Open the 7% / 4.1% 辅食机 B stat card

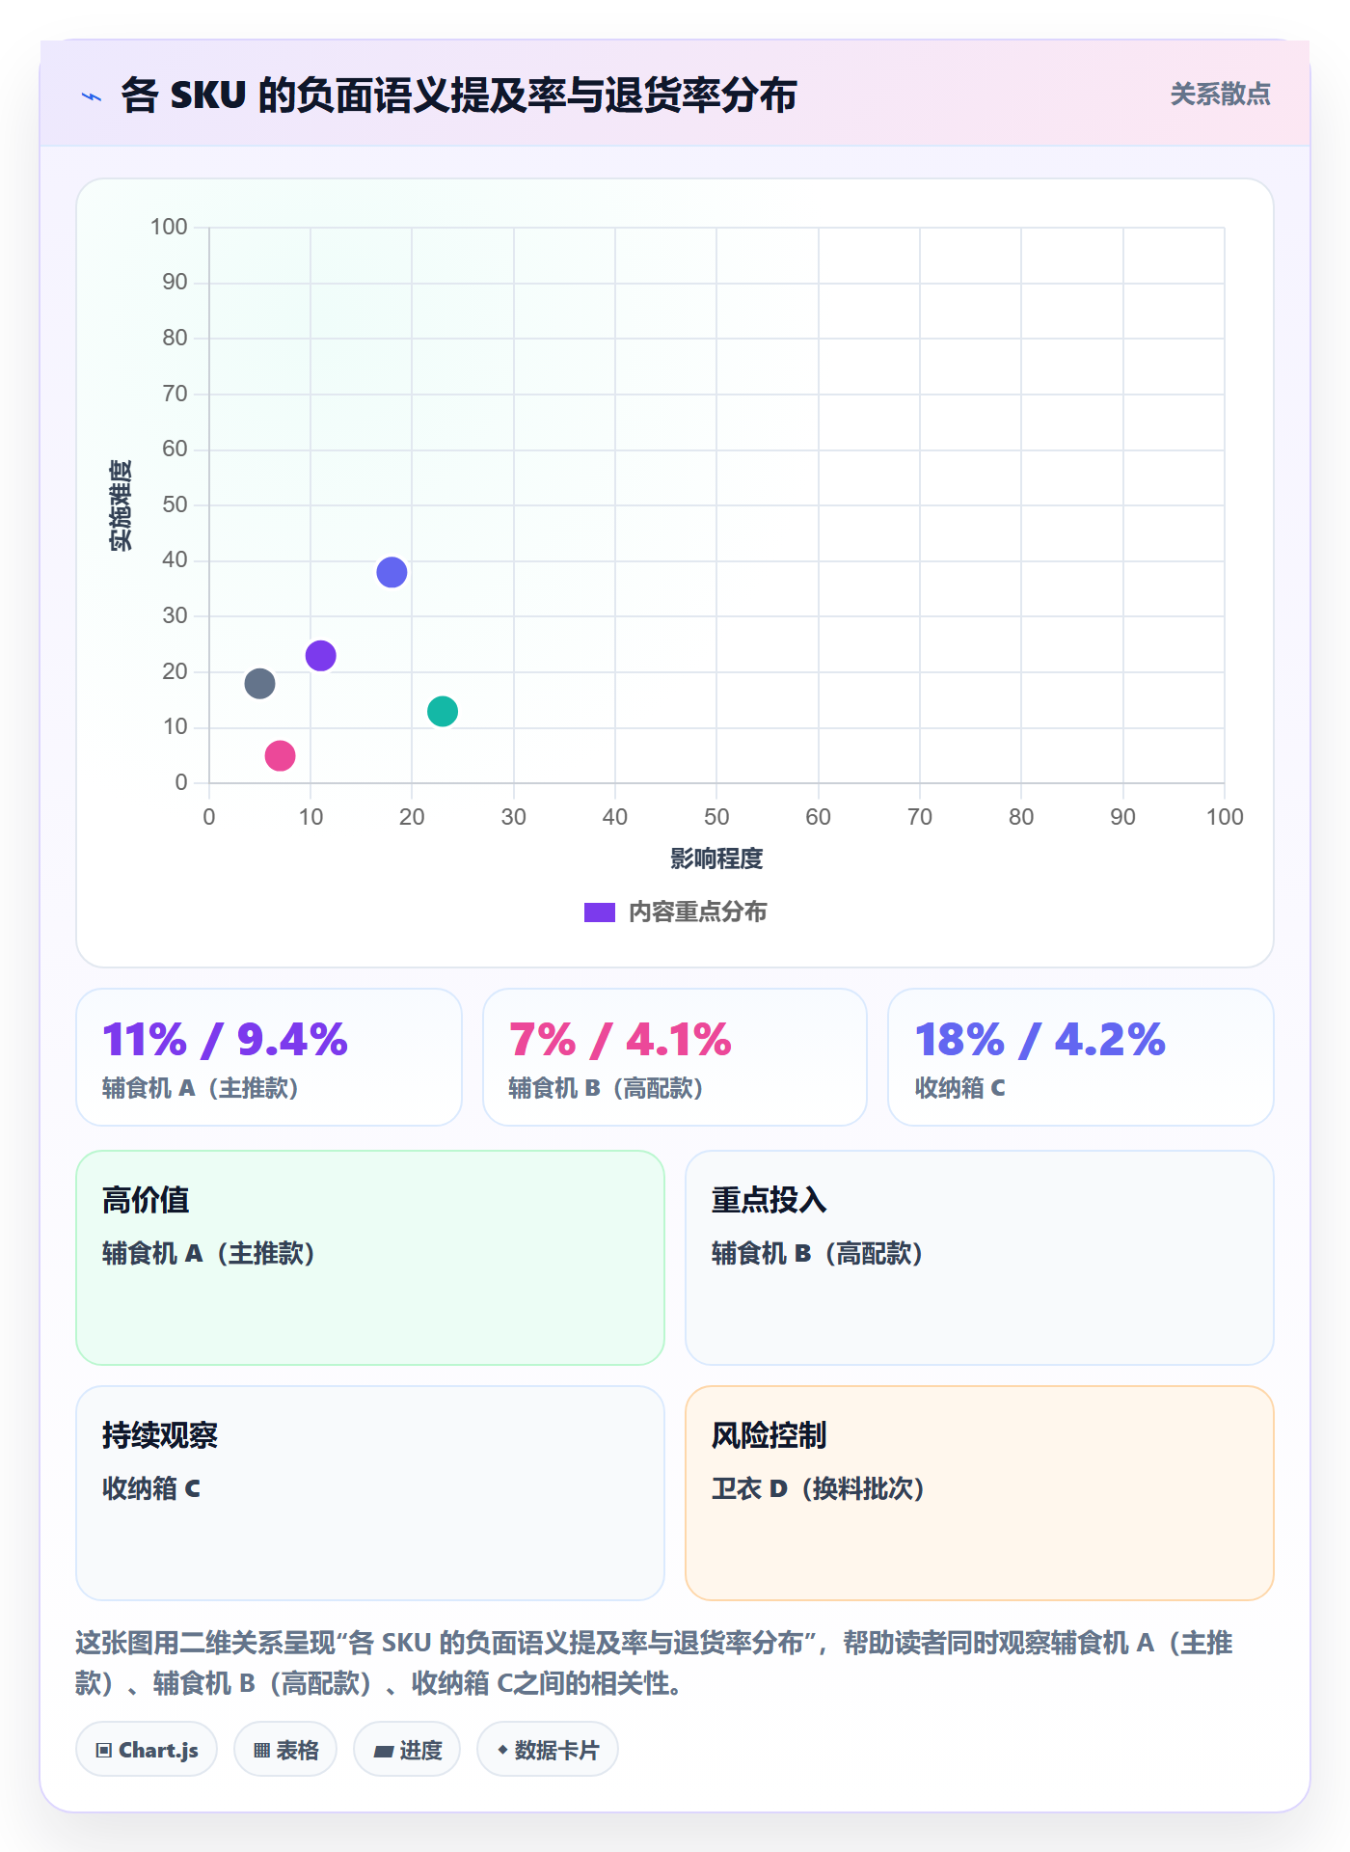point(675,1057)
